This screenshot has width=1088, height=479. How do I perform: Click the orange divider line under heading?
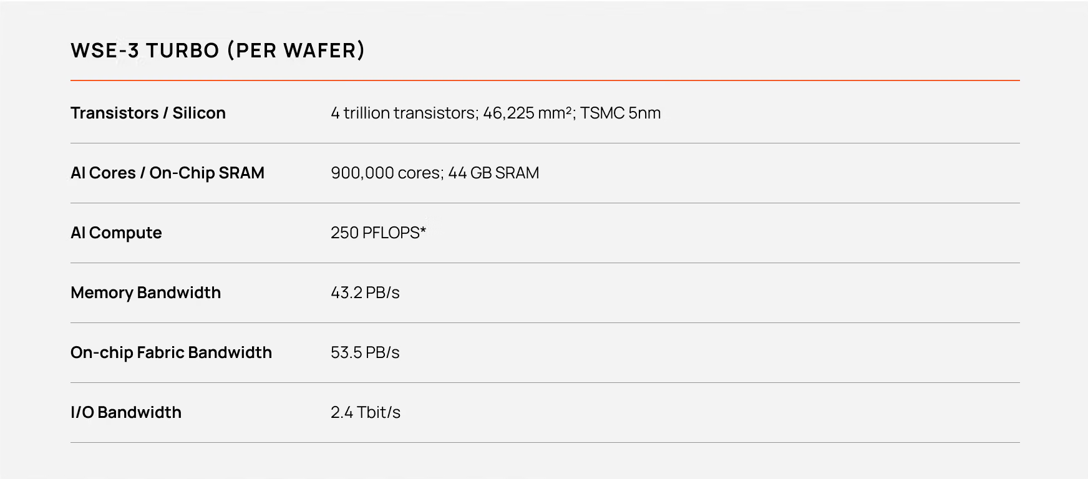pyautogui.click(x=545, y=80)
